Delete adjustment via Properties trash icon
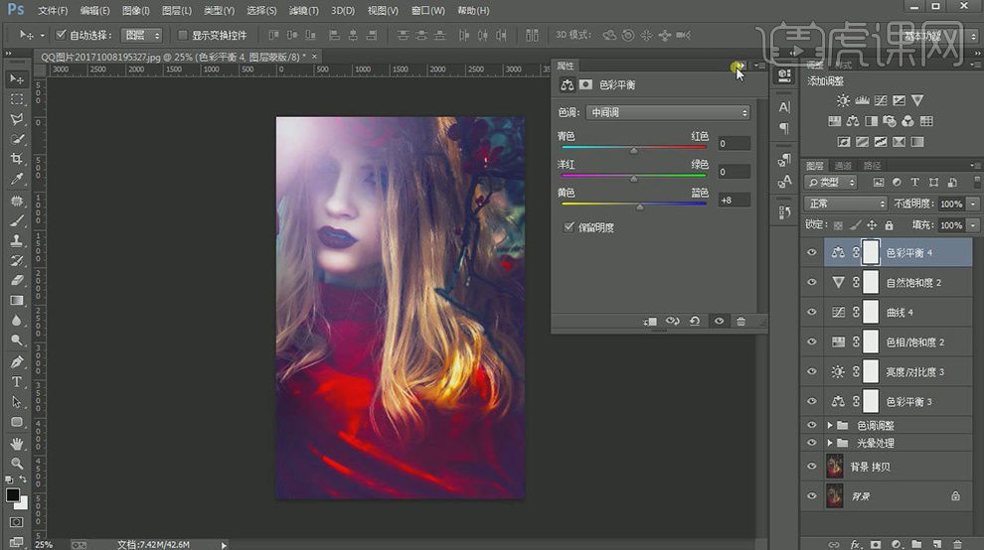Image resolution: width=984 pixels, height=550 pixels. pos(740,322)
